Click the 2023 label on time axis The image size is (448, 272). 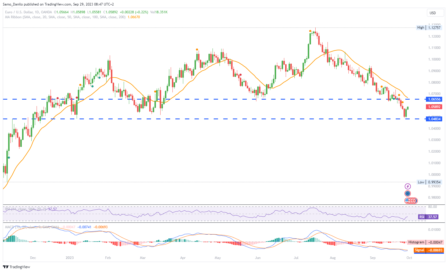coord(70,258)
